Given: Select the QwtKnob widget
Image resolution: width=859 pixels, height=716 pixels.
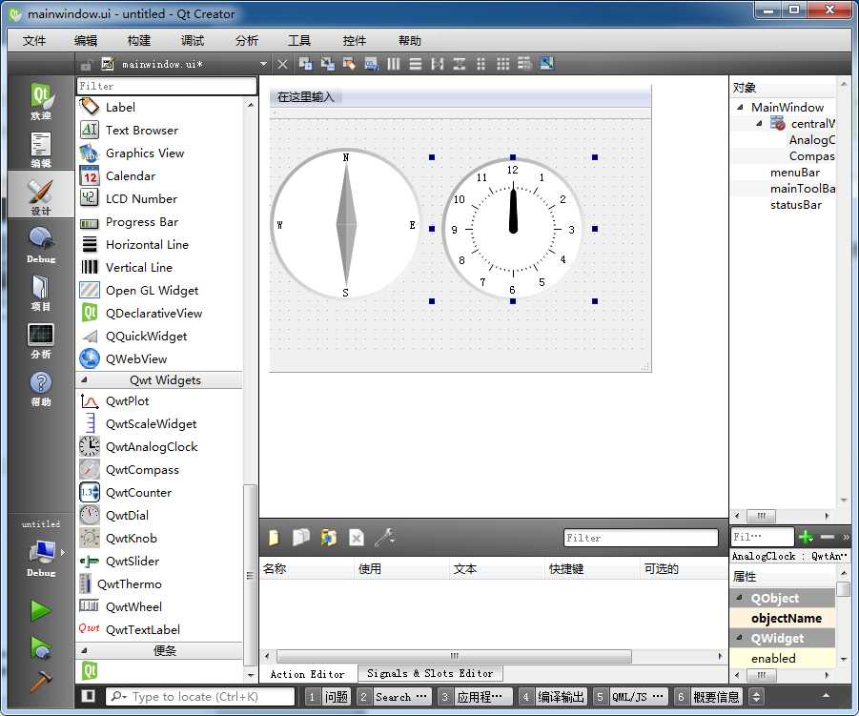Looking at the screenshot, I should pyautogui.click(x=131, y=539).
